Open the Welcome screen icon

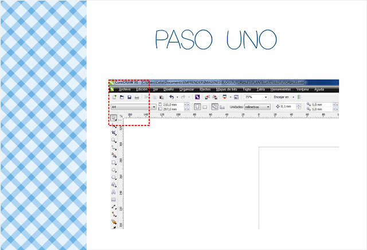click(236, 97)
